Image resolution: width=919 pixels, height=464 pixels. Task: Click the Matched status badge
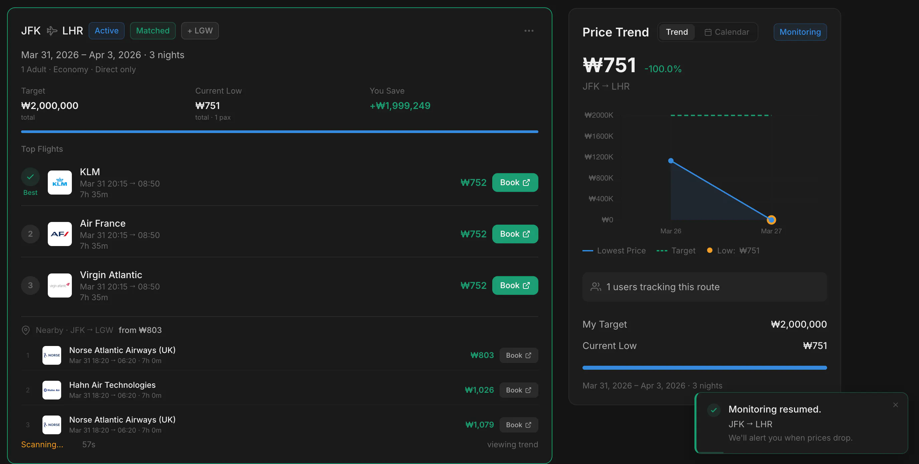tap(153, 31)
